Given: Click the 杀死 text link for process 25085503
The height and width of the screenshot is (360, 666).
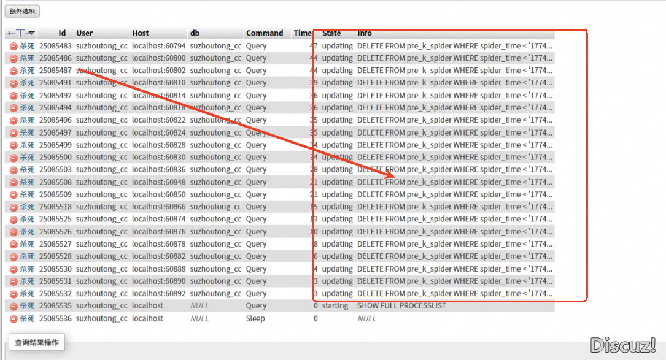Looking at the screenshot, I should (x=27, y=170).
